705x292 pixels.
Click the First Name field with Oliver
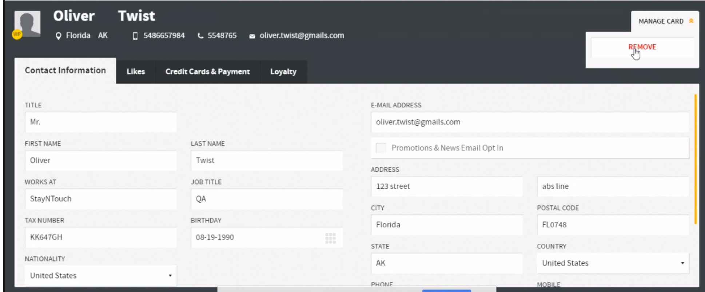(101, 161)
